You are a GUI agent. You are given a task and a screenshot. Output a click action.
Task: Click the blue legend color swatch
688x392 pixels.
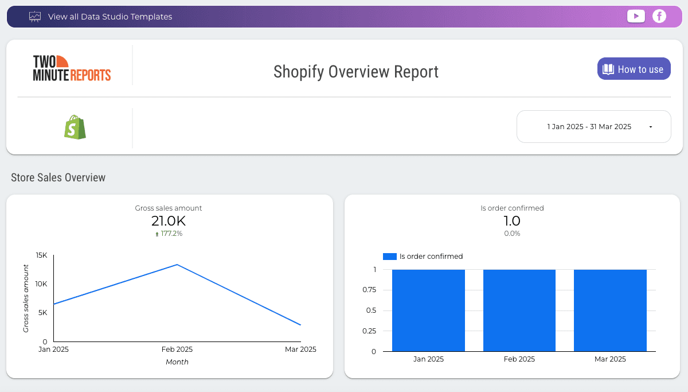coord(389,256)
